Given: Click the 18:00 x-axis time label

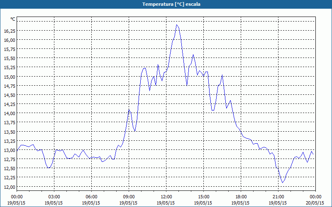Looking at the screenshot, I should pyautogui.click(x=241, y=197).
